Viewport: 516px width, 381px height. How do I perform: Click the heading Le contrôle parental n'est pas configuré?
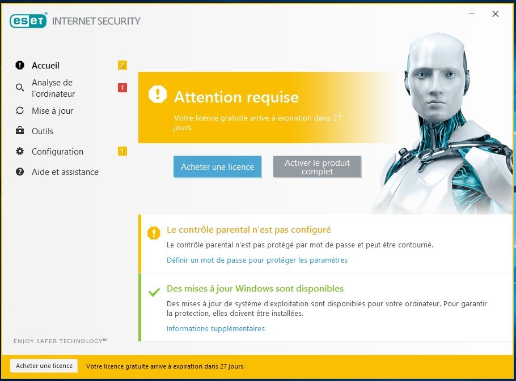[x=249, y=230]
